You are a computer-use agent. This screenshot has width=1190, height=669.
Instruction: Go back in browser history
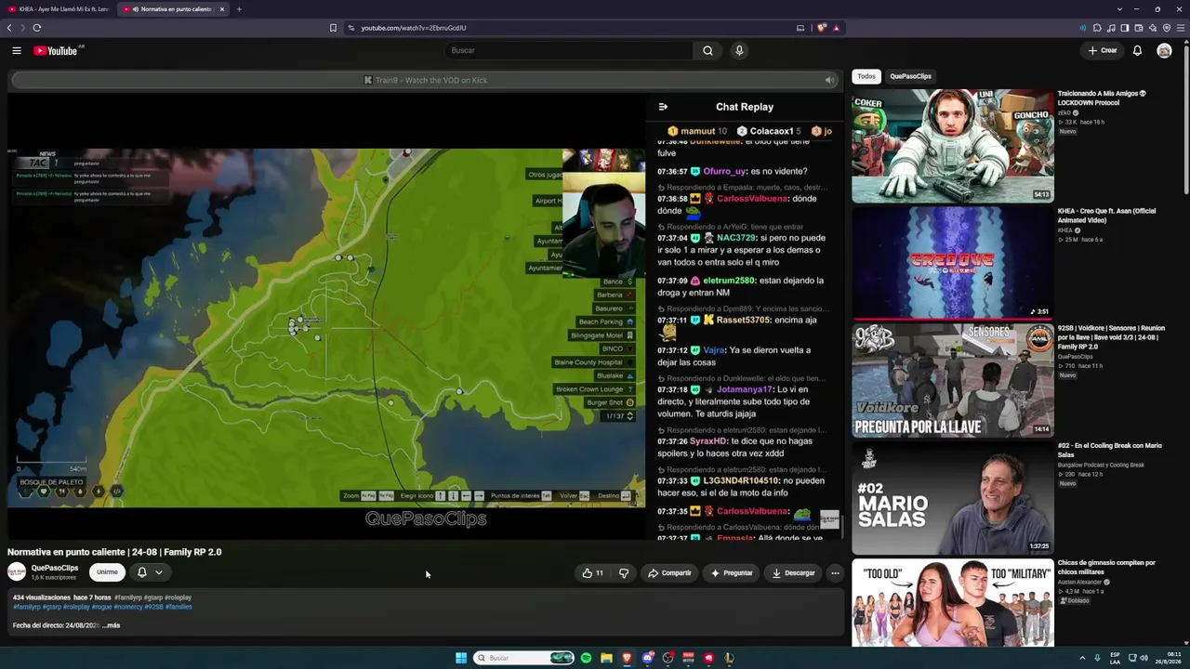pos(9,28)
